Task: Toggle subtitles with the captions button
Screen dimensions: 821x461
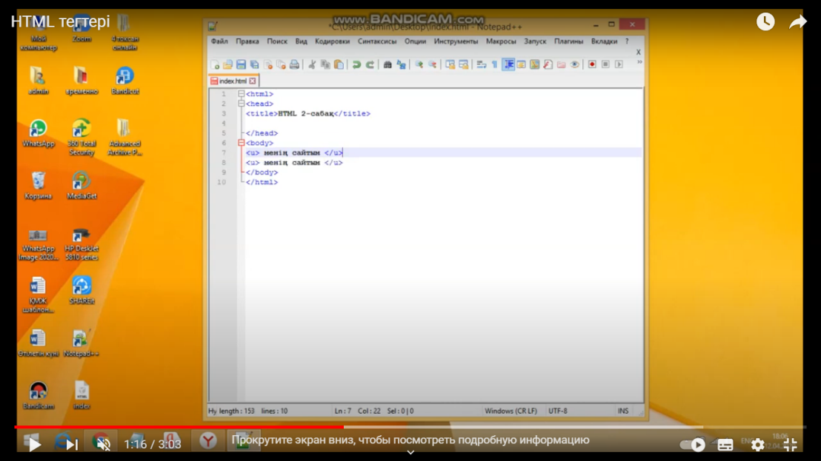Action: (x=725, y=445)
